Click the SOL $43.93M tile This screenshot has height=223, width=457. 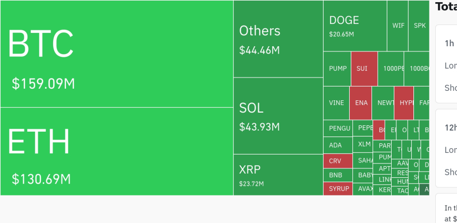pyautogui.click(x=278, y=116)
